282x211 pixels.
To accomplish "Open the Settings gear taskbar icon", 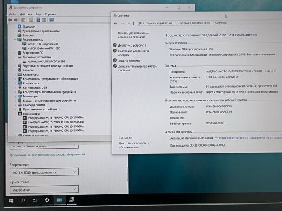I will pyautogui.click(x=47, y=200).
